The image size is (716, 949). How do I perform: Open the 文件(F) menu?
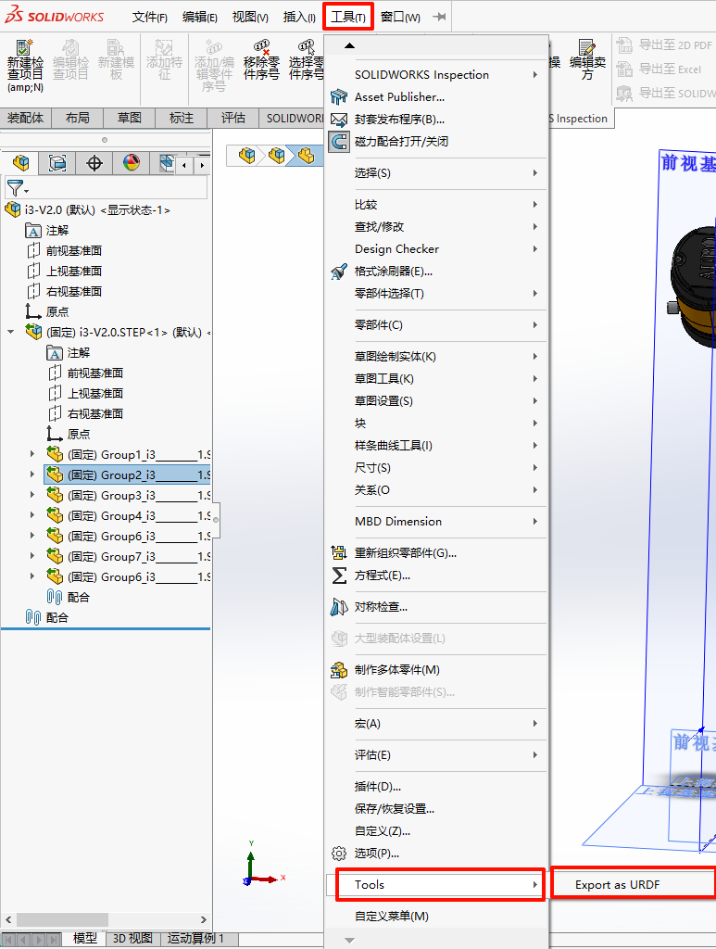point(149,17)
